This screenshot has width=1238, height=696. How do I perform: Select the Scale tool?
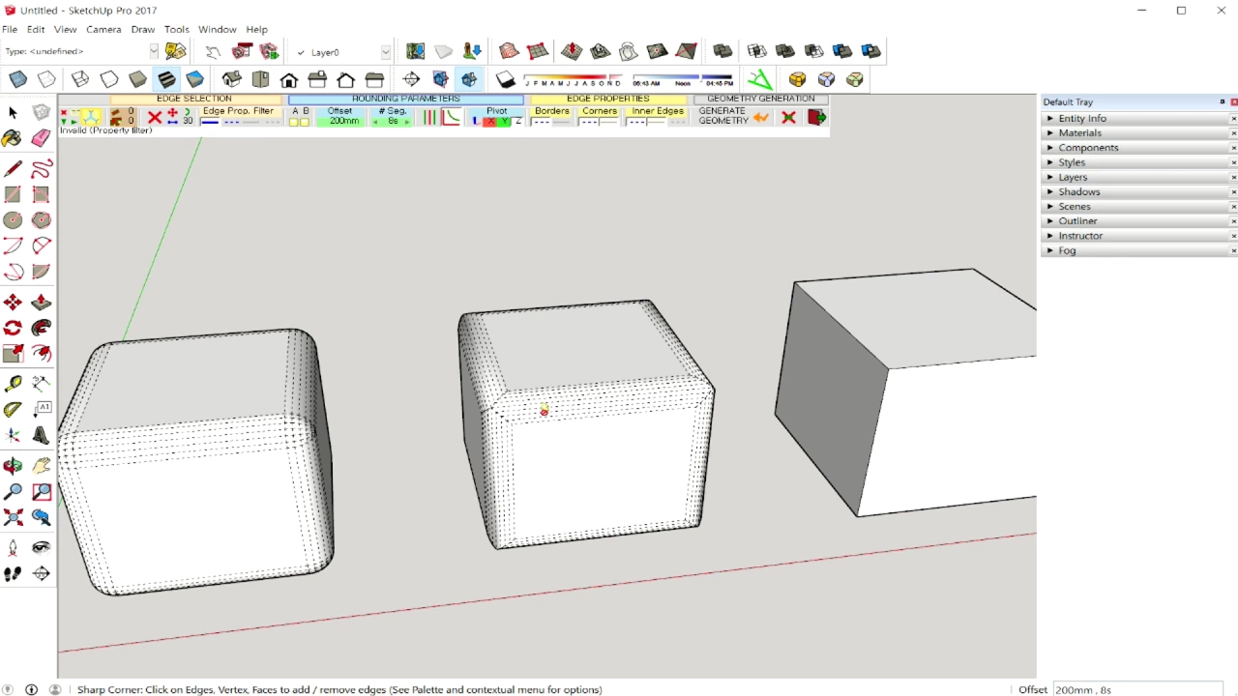pos(13,354)
